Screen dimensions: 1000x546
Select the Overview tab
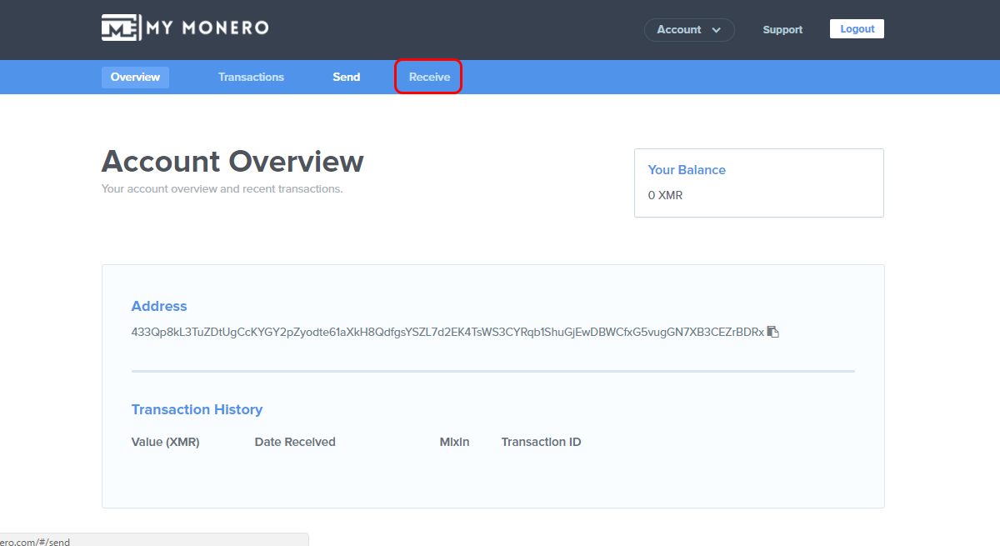(x=135, y=78)
